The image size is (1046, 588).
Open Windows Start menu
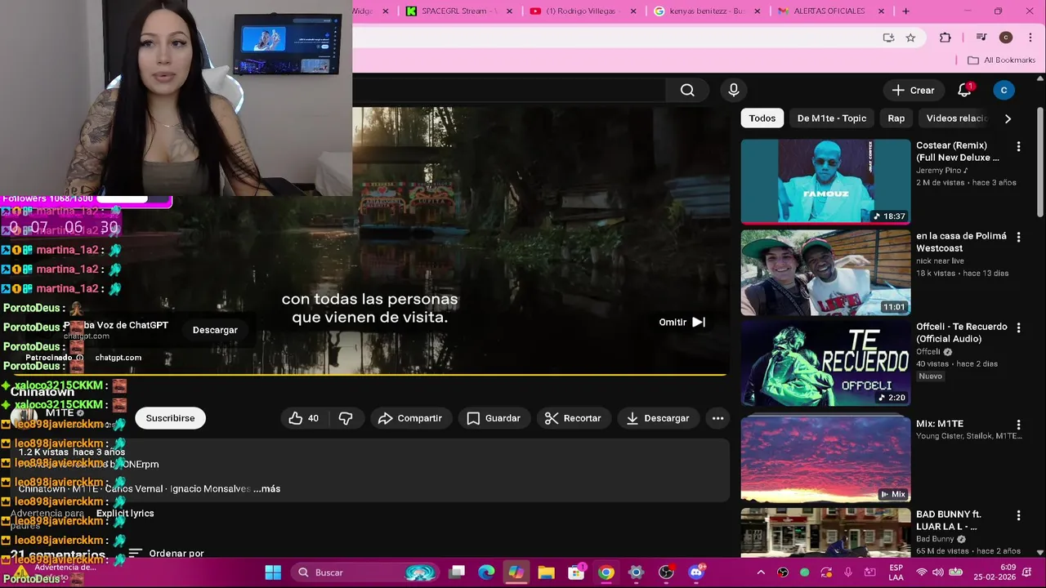[x=273, y=572]
